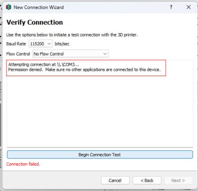This screenshot has width=198, height=191.
Task: Expand the Flow Control chevron arrow
Action: [x=105, y=54]
